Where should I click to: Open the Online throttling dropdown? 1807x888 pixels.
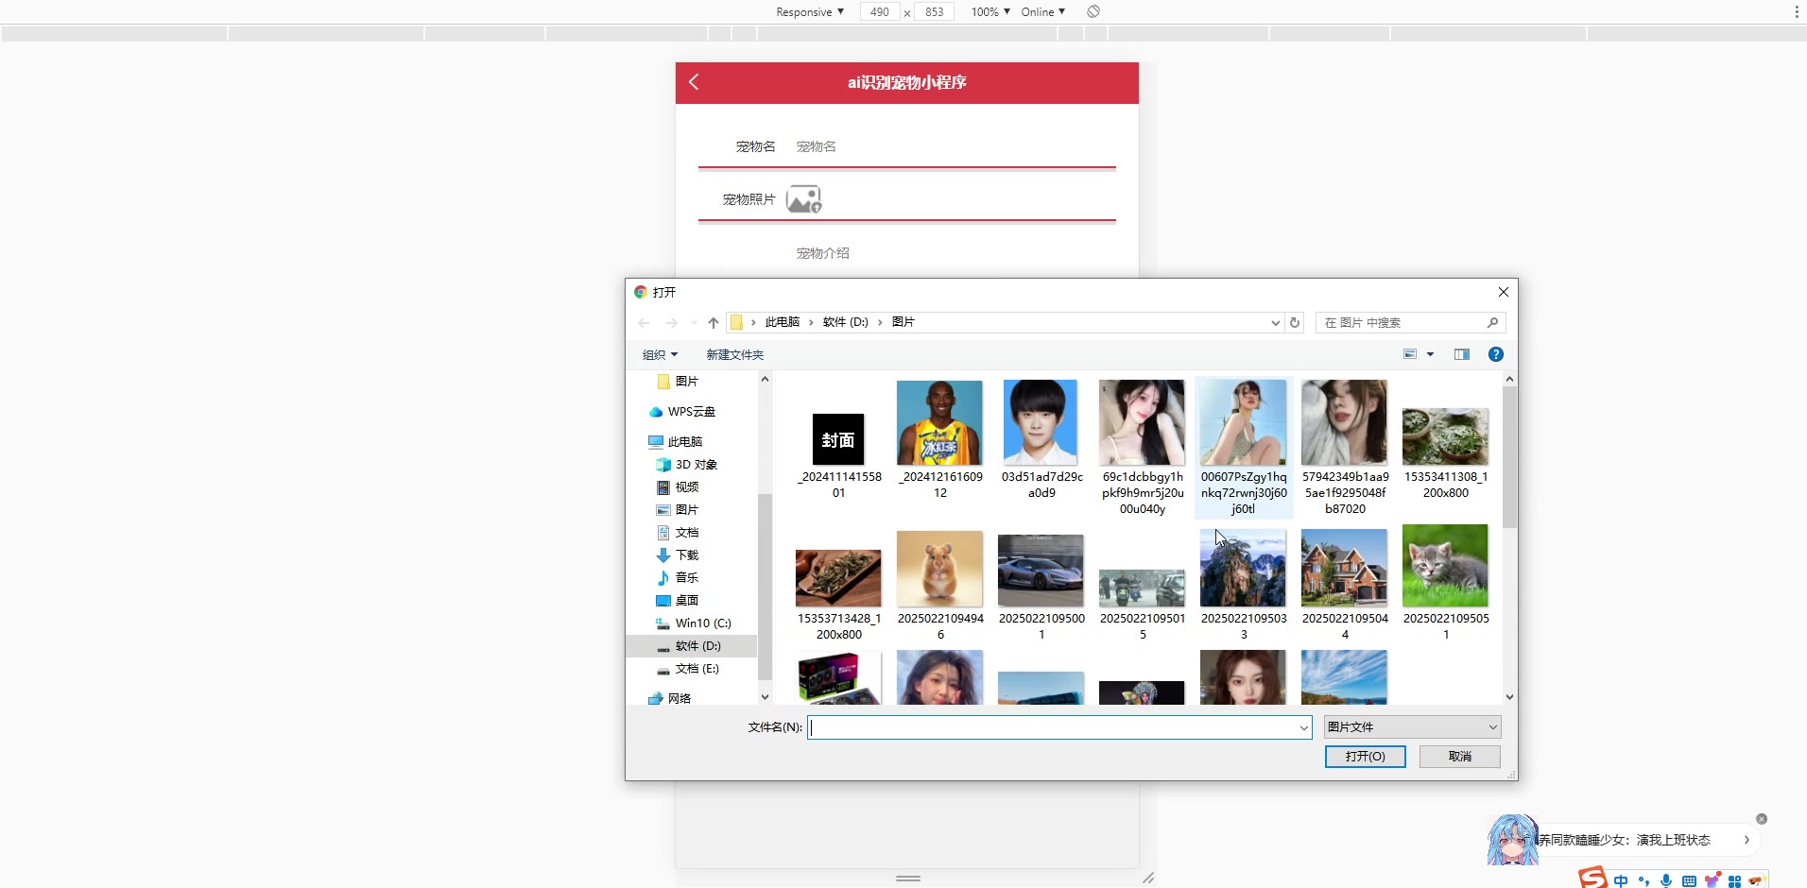pos(1043,12)
